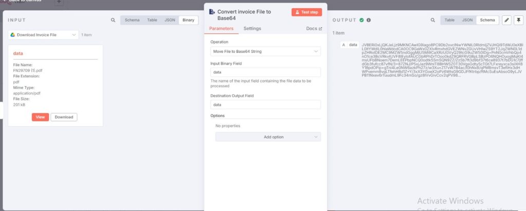526x211 pixels.
Task: Click the Destination Output Field textbox
Action: tap(266, 104)
